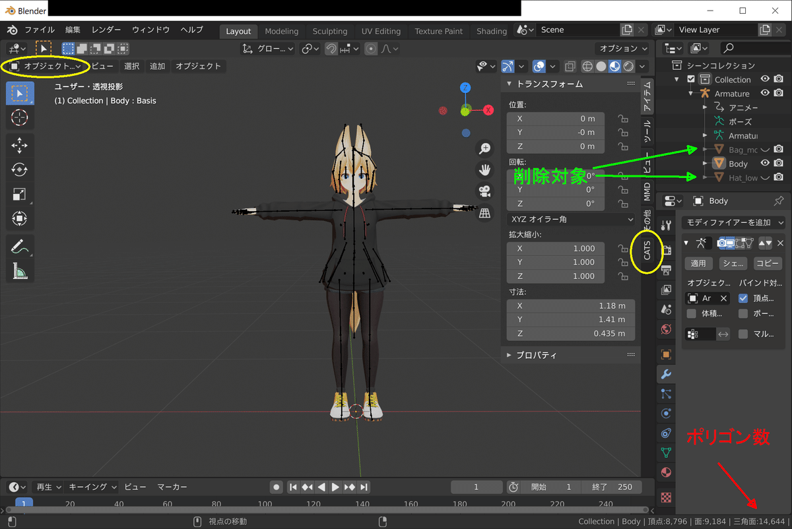The width and height of the screenshot is (792, 529).
Task: Toggle X-ray display in viewport header
Action: click(569, 66)
